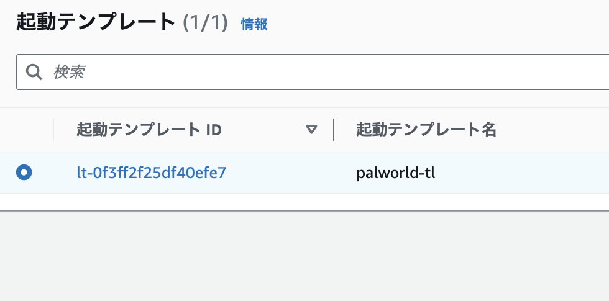Focus the 検索 search field
The image size is (609, 301).
(311, 72)
